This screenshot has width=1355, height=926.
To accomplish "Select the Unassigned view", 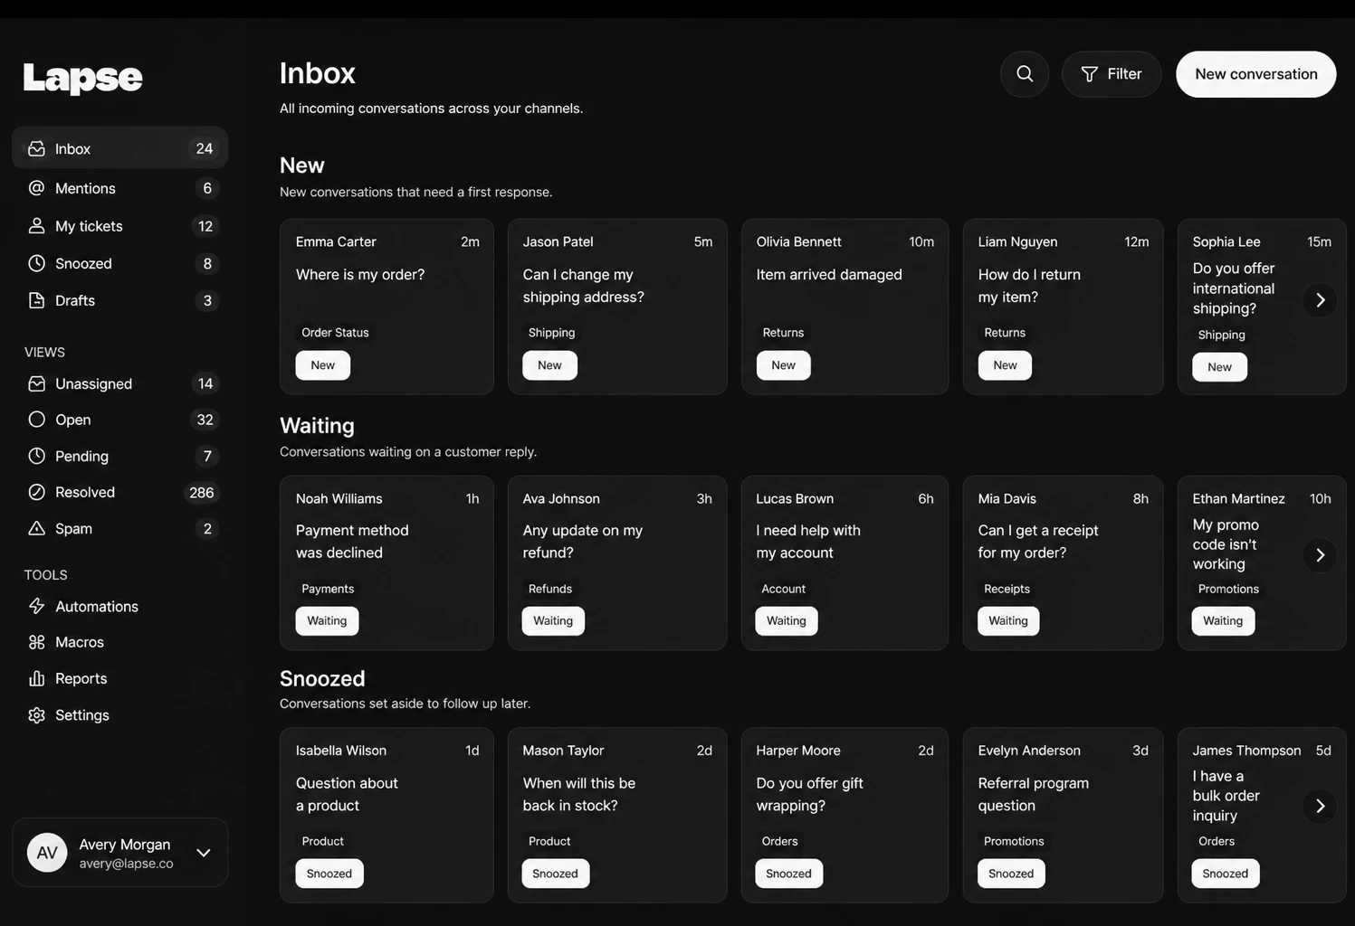I will pos(119,383).
